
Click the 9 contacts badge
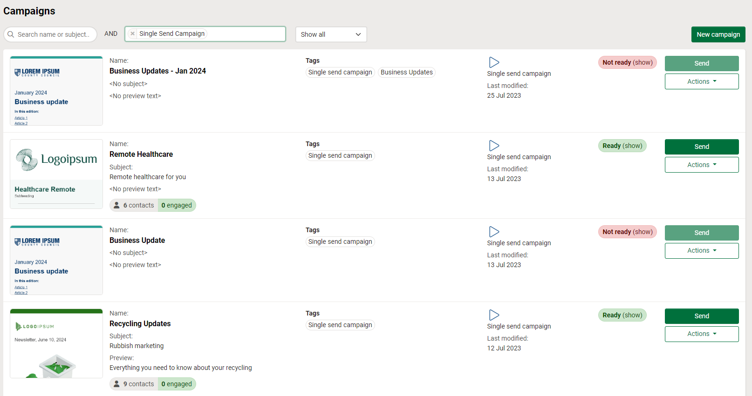(134, 384)
